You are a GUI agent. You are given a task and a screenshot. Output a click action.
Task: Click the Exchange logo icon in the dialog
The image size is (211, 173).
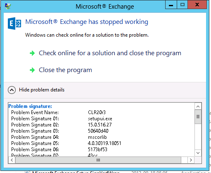coord(14,23)
